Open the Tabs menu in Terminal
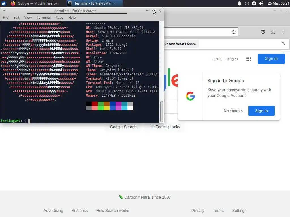290x217 pixels. (59, 17)
